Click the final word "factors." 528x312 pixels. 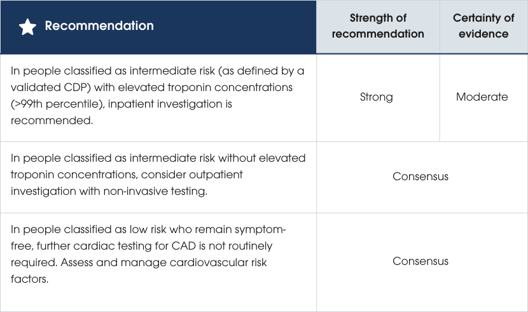pyautogui.click(x=30, y=277)
